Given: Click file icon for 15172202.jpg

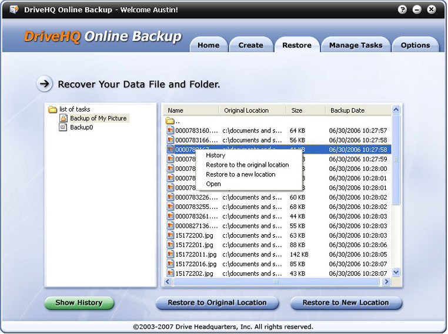Looking at the screenshot, I should [170, 274].
